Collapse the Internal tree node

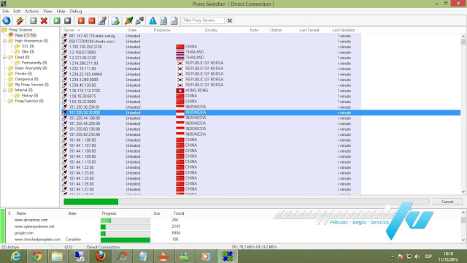click(x=5, y=90)
